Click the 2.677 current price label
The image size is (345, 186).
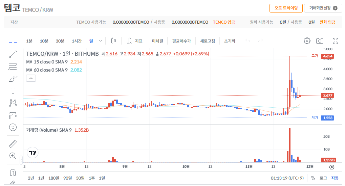point(327,95)
